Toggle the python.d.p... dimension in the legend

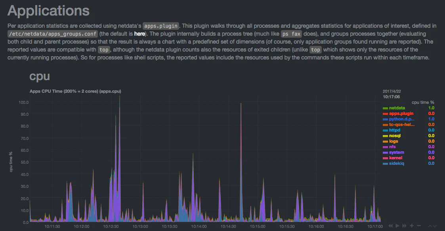coord(401,119)
